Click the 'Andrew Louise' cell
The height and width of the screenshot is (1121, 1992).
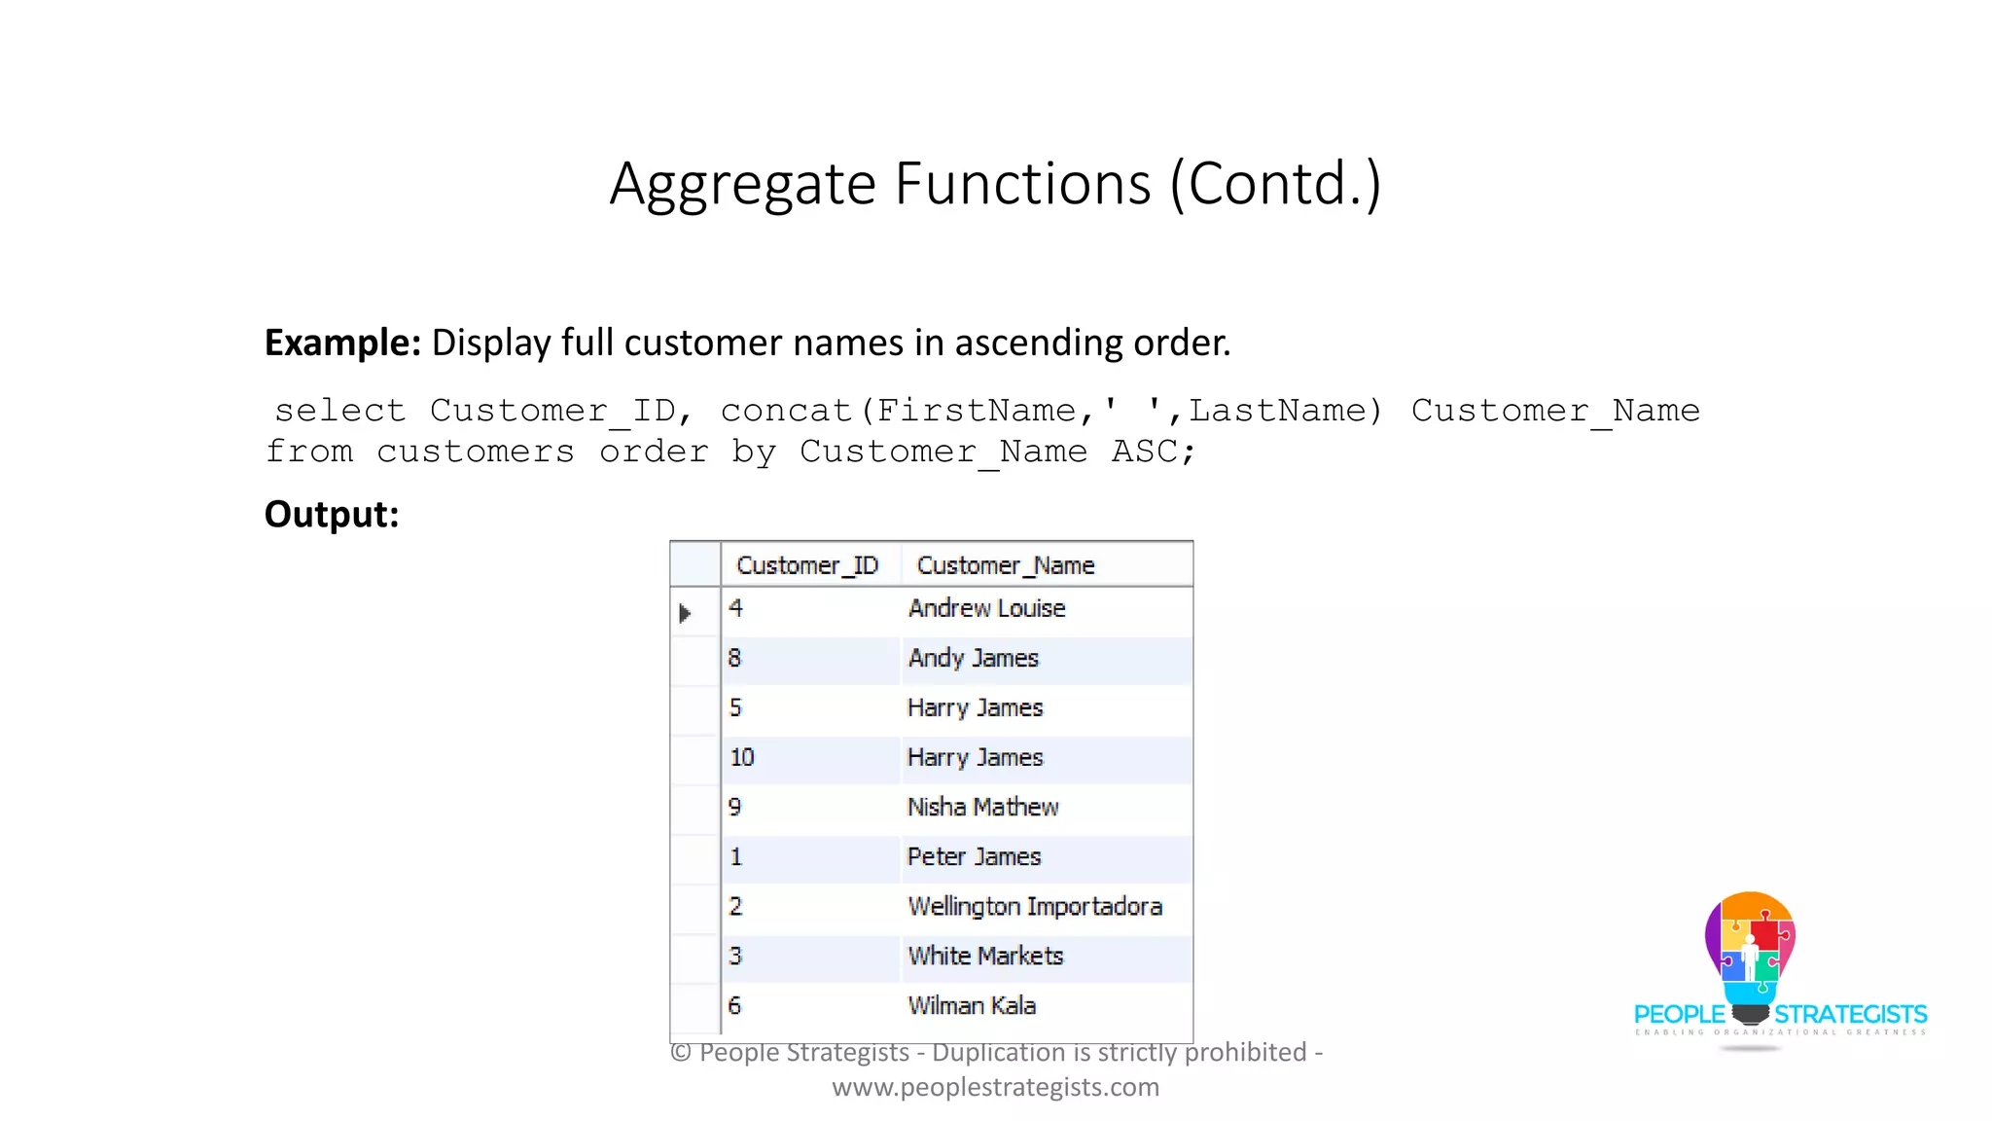click(x=1047, y=609)
